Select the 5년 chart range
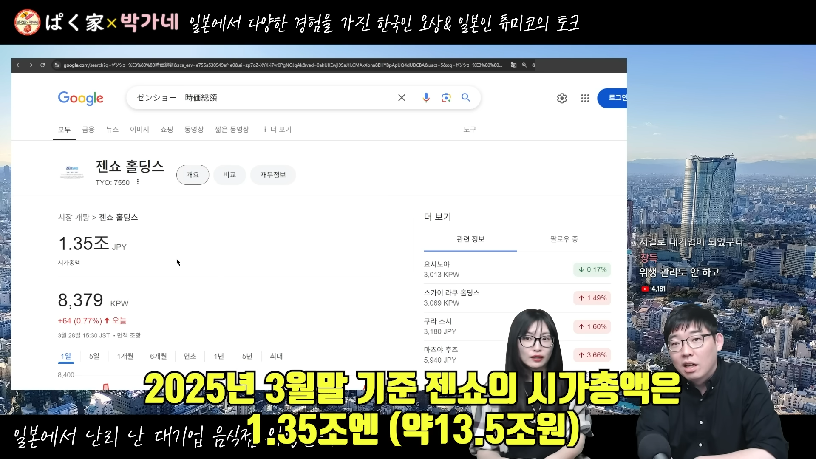This screenshot has width=816, height=459. 247,356
